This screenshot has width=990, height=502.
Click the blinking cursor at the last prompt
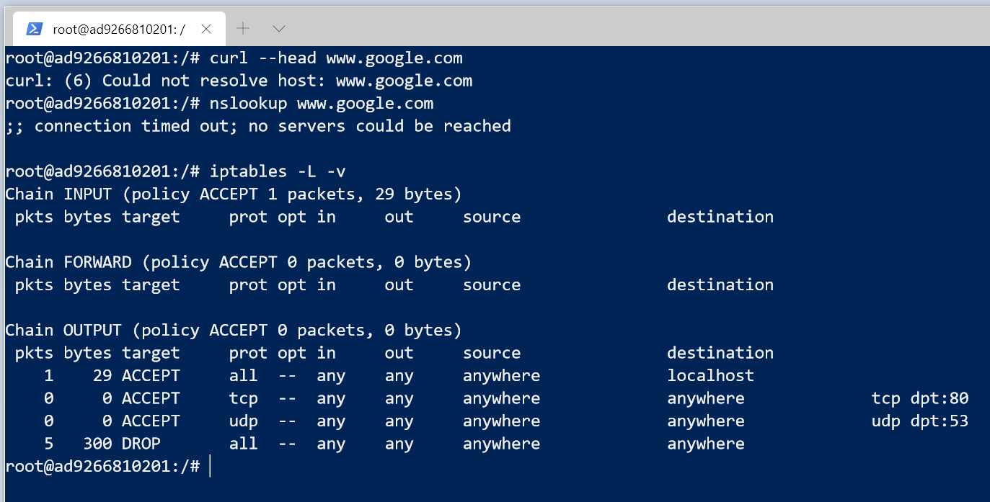coord(210,466)
